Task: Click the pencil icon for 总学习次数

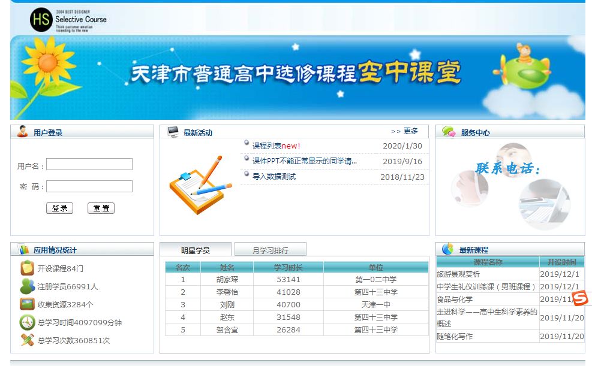Action: [x=27, y=340]
